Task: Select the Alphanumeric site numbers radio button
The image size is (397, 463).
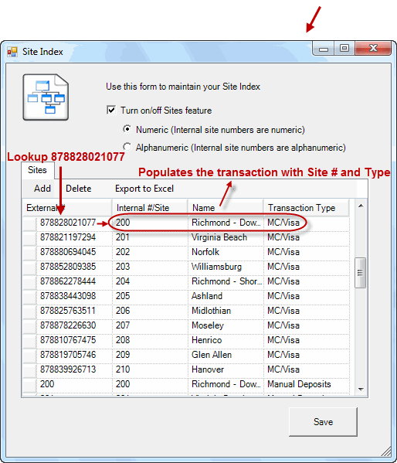Action: tap(127, 147)
